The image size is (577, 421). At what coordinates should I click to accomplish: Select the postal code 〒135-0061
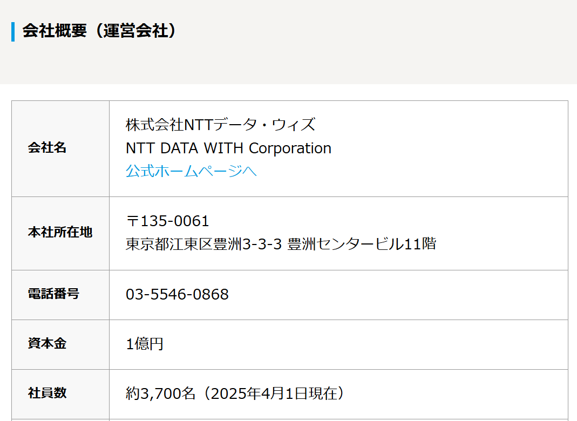(167, 221)
